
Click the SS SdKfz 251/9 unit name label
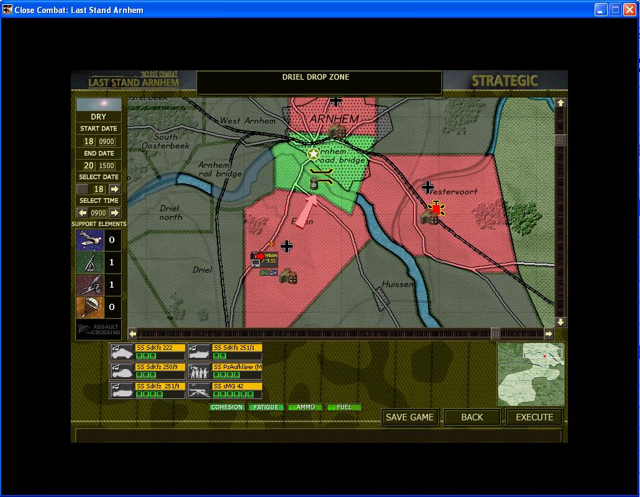pyautogui.click(x=160, y=386)
